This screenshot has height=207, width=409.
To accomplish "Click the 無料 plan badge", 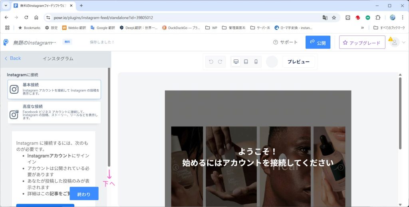I will (x=67, y=41).
